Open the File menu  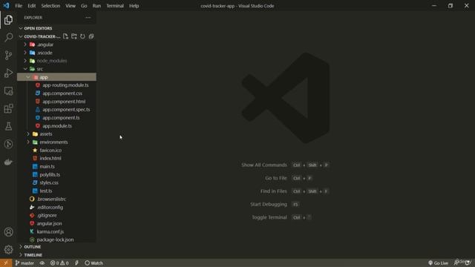click(19, 6)
